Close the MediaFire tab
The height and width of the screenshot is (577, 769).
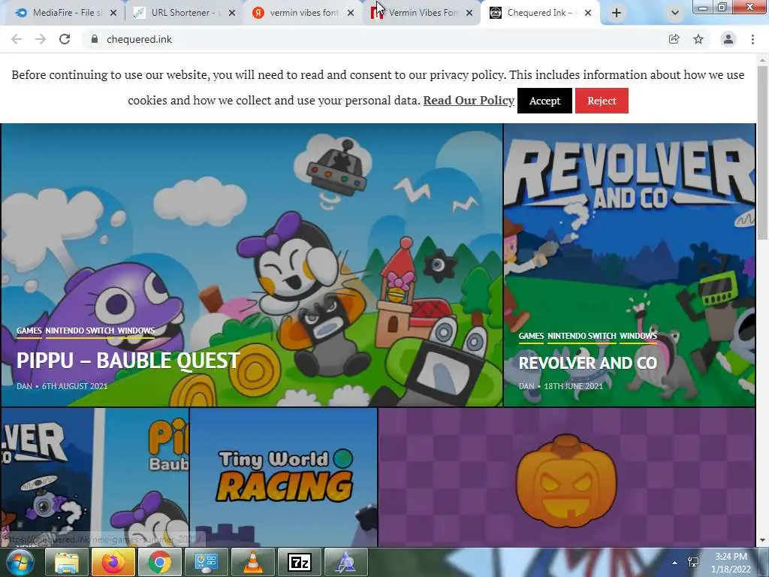click(x=113, y=13)
